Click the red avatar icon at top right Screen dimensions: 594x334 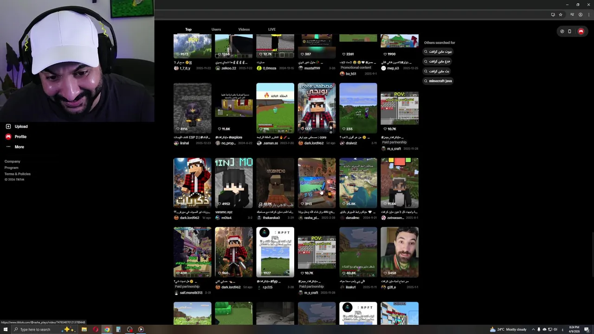pos(581,32)
